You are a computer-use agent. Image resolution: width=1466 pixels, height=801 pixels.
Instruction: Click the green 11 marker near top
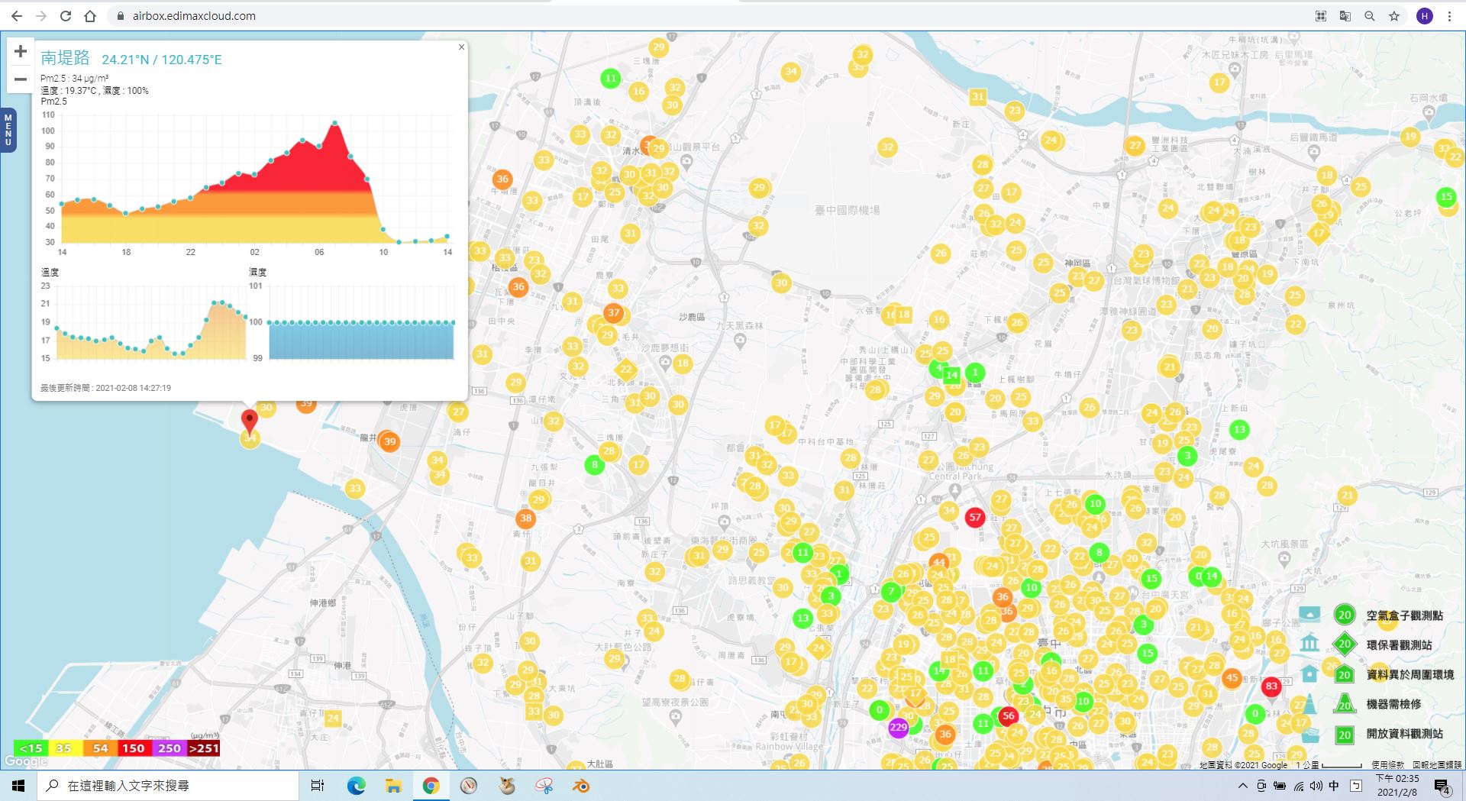pyautogui.click(x=611, y=78)
